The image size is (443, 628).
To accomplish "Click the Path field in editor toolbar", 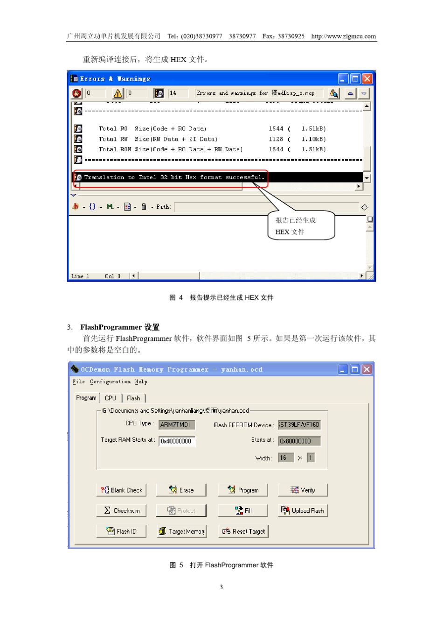I will point(266,207).
